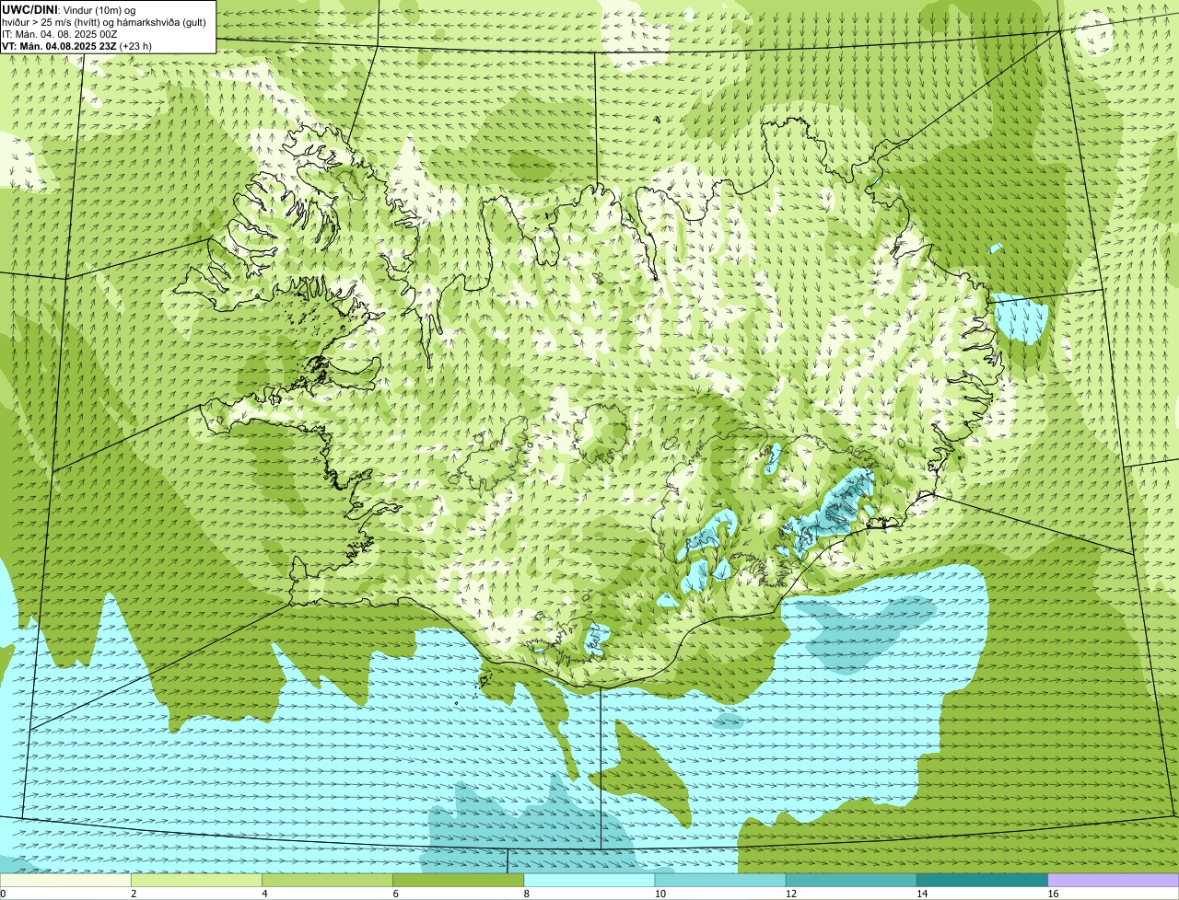Click the color scale label '0'
The image size is (1179, 900).
pyautogui.click(x=4, y=894)
